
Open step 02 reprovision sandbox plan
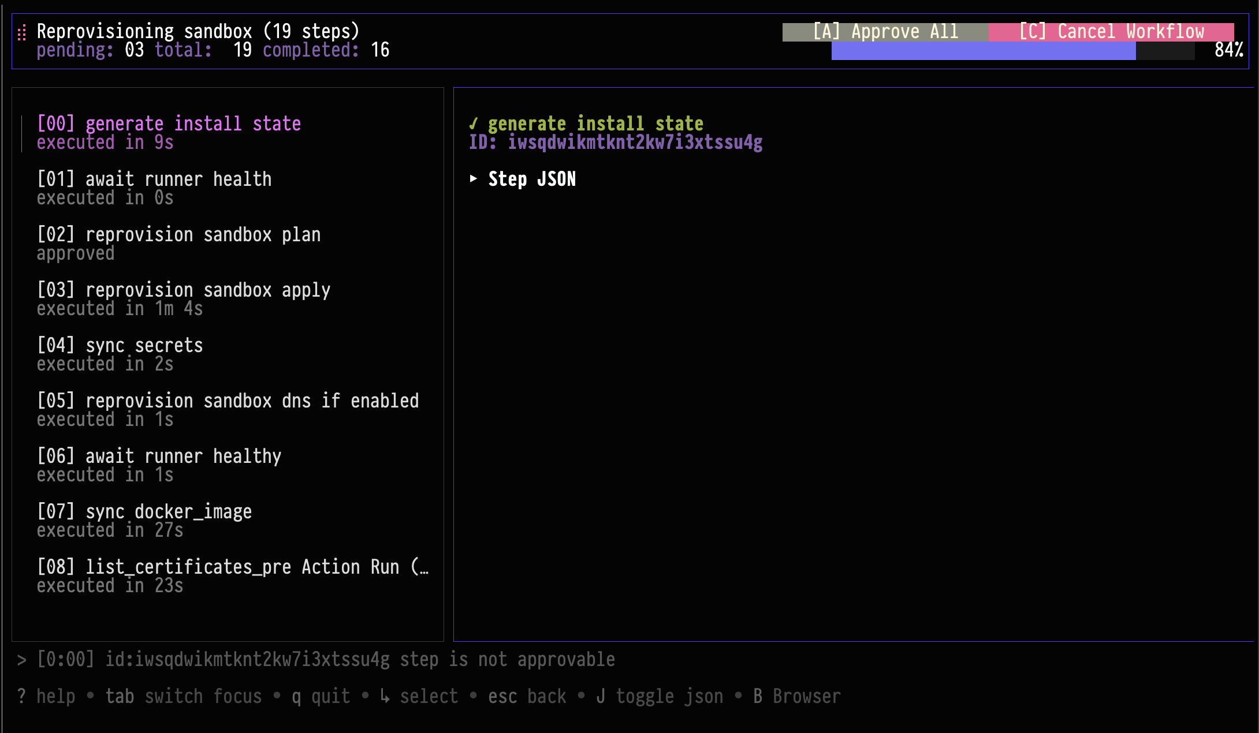tap(178, 234)
